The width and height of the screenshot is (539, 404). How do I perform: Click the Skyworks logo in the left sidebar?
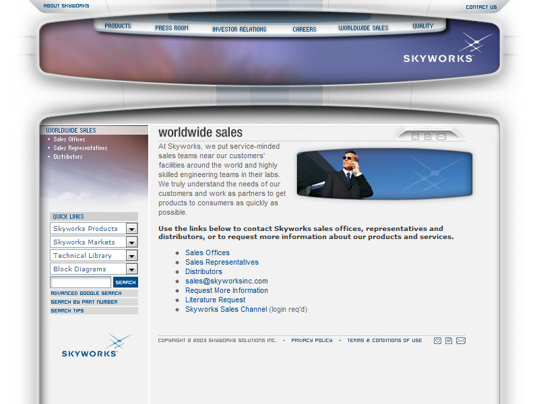(96, 345)
